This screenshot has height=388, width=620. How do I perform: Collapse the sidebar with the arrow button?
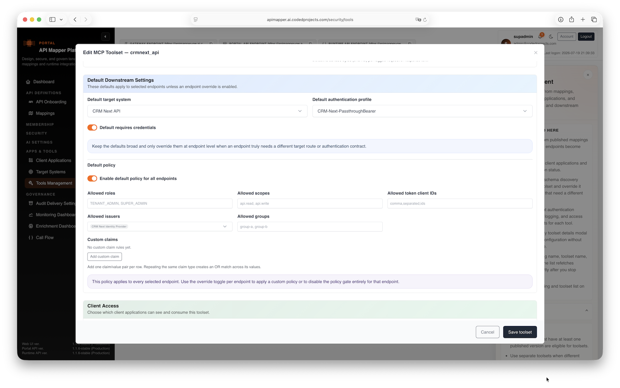tap(105, 36)
